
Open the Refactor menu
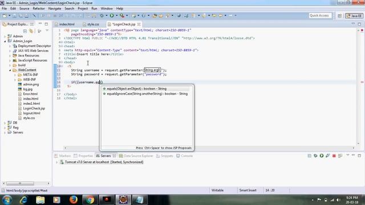(39, 9)
